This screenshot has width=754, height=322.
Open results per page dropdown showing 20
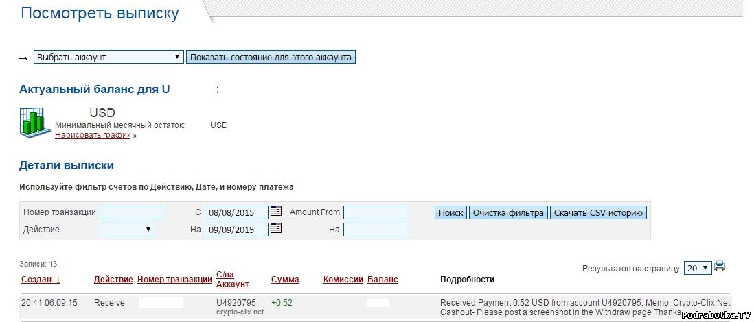click(x=697, y=269)
